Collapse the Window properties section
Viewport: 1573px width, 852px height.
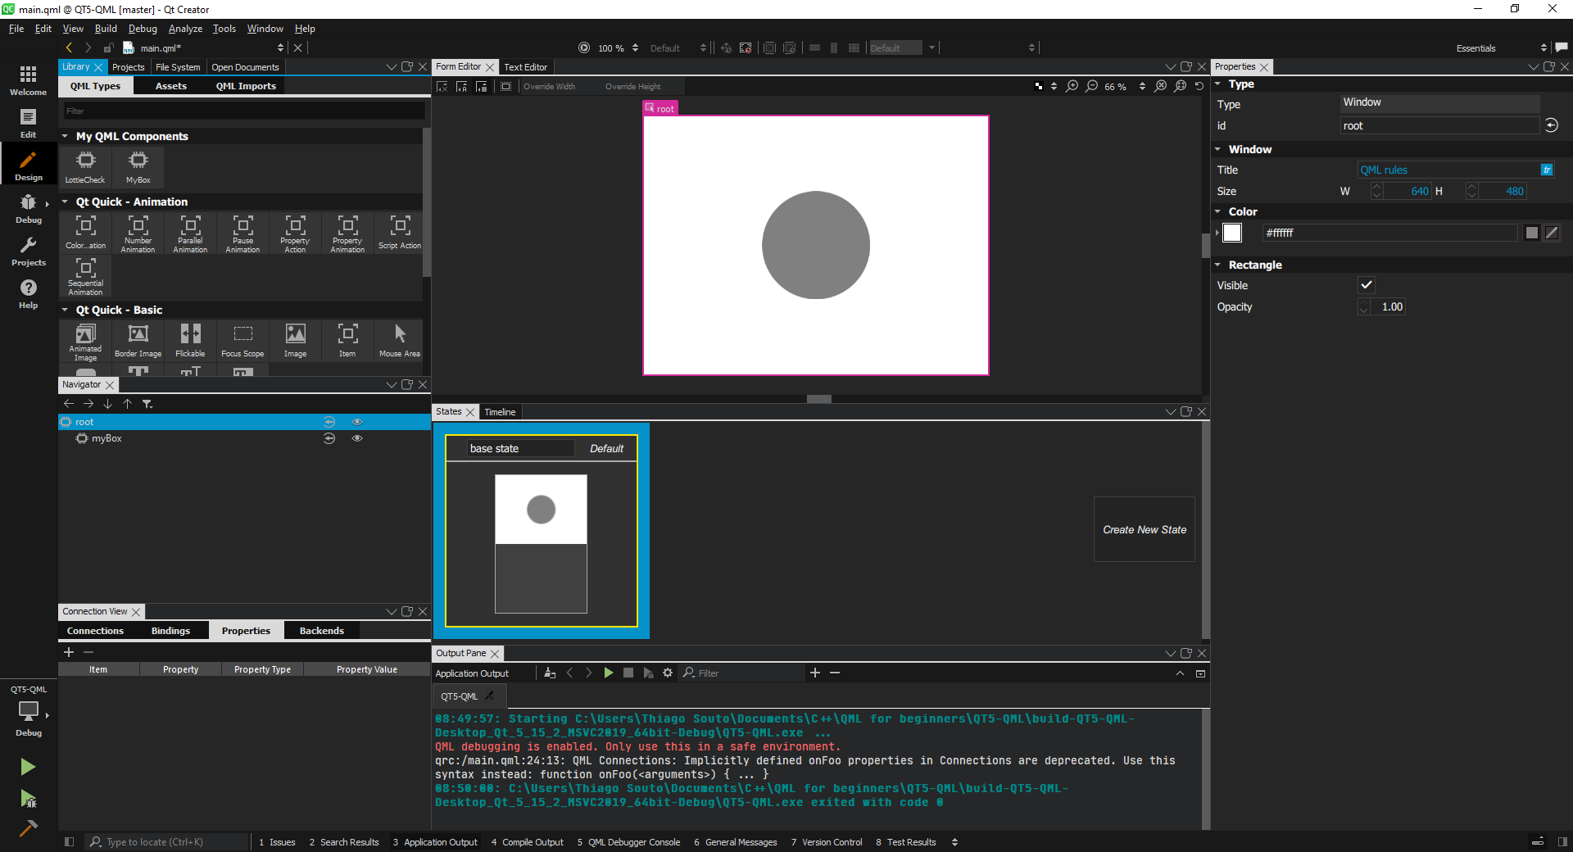click(1217, 149)
